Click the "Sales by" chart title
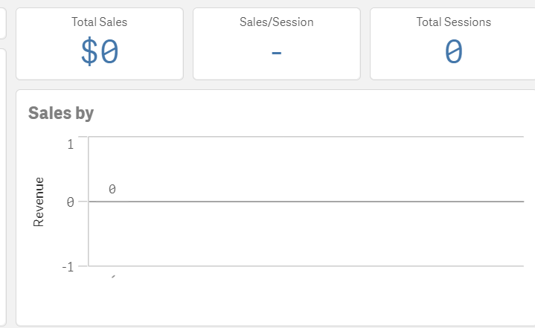The height and width of the screenshot is (328, 535). point(60,113)
